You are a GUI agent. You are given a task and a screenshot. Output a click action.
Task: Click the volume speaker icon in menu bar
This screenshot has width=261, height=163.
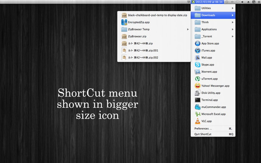point(243,2)
